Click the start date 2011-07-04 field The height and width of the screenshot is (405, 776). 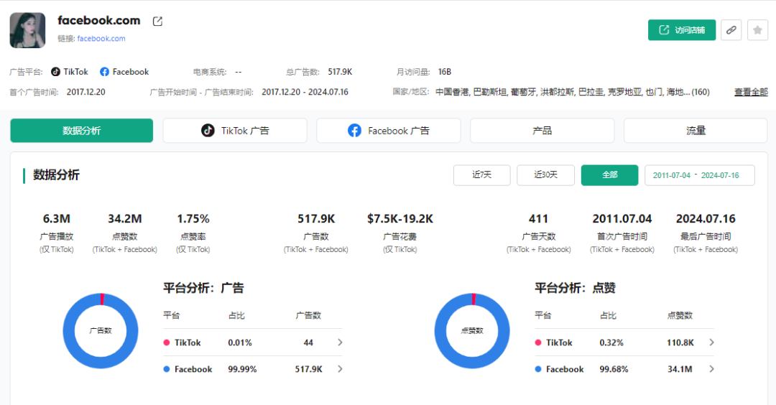pyautogui.click(x=671, y=175)
